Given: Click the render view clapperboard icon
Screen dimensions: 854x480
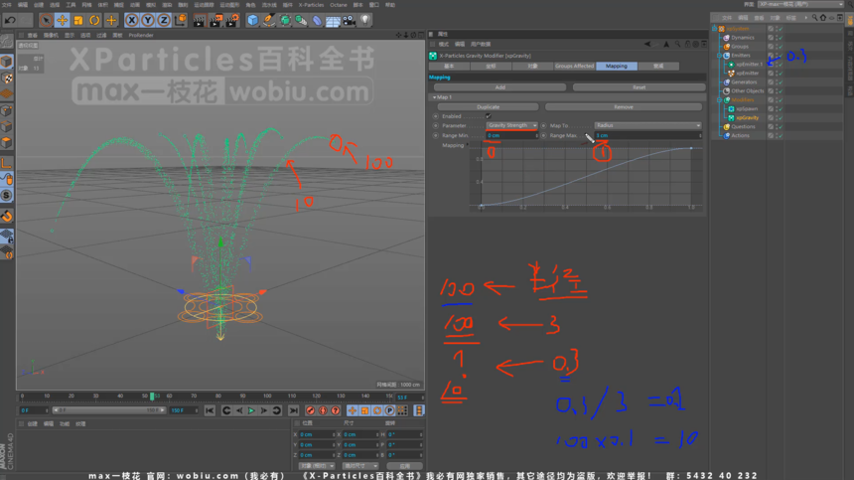Looking at the screenshot, I should pyautogui.click(x=200, y=21).
